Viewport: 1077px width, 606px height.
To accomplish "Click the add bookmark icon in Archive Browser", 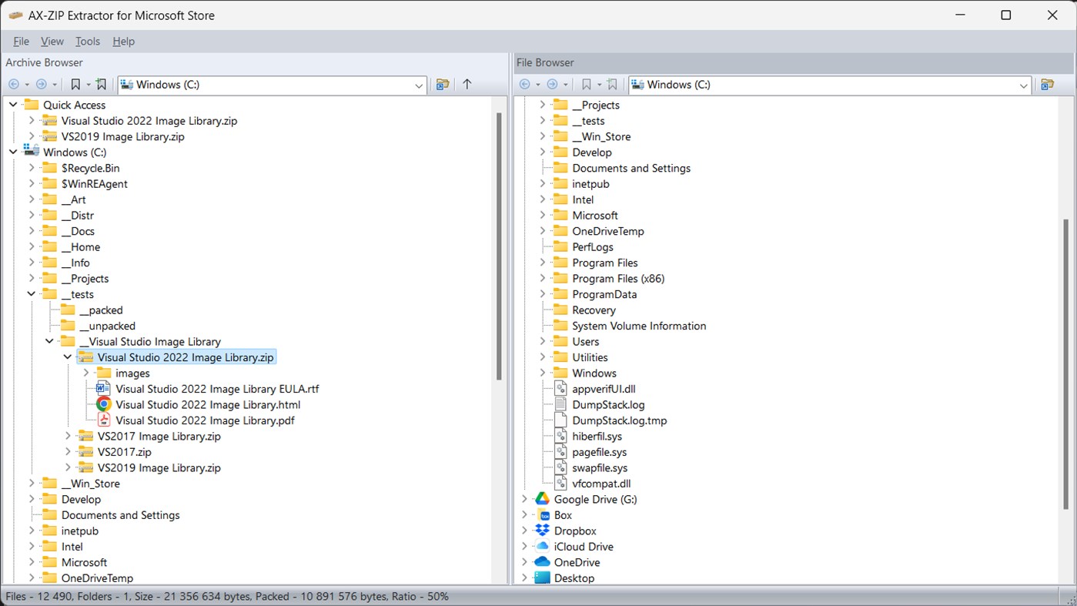I will click(x=101, y=84).
